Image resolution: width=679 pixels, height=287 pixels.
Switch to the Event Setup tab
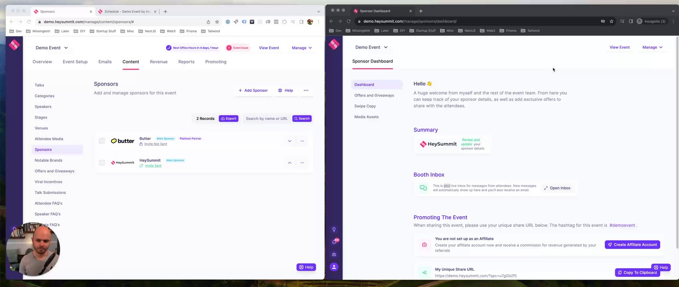tap(75, 62)
